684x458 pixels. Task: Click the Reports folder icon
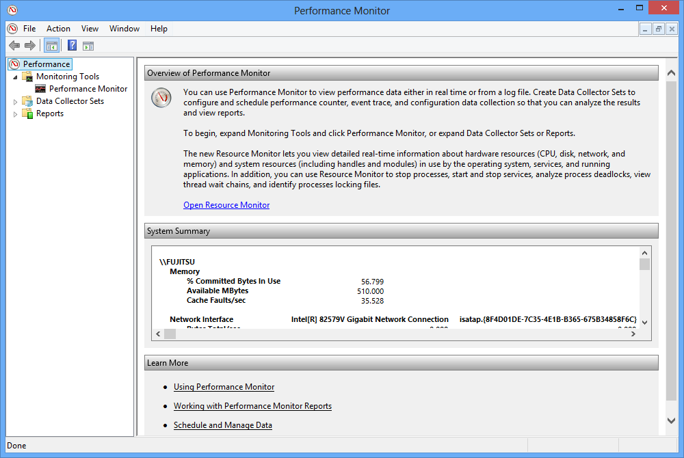coord(27,113)
